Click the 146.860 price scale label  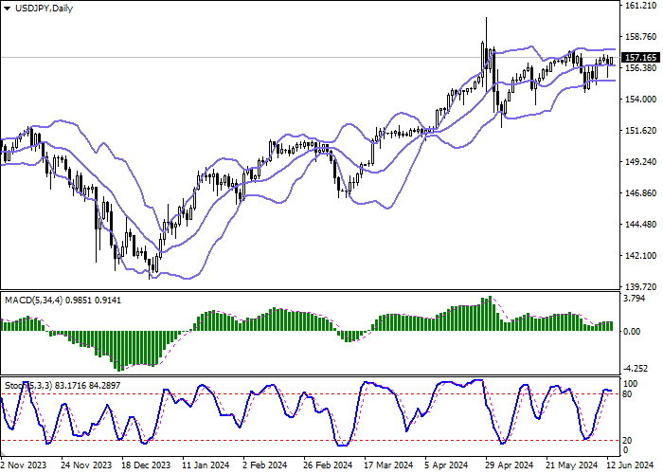pyautogui.click(x=640, y=193)
